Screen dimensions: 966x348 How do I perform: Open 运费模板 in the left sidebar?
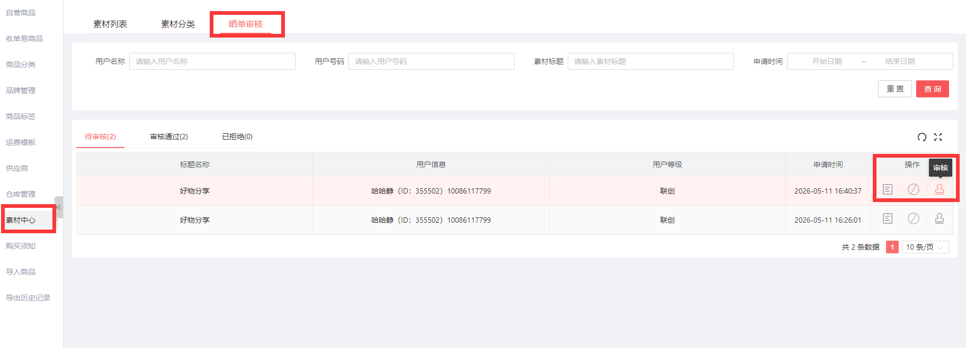click(x=21, y=142)
